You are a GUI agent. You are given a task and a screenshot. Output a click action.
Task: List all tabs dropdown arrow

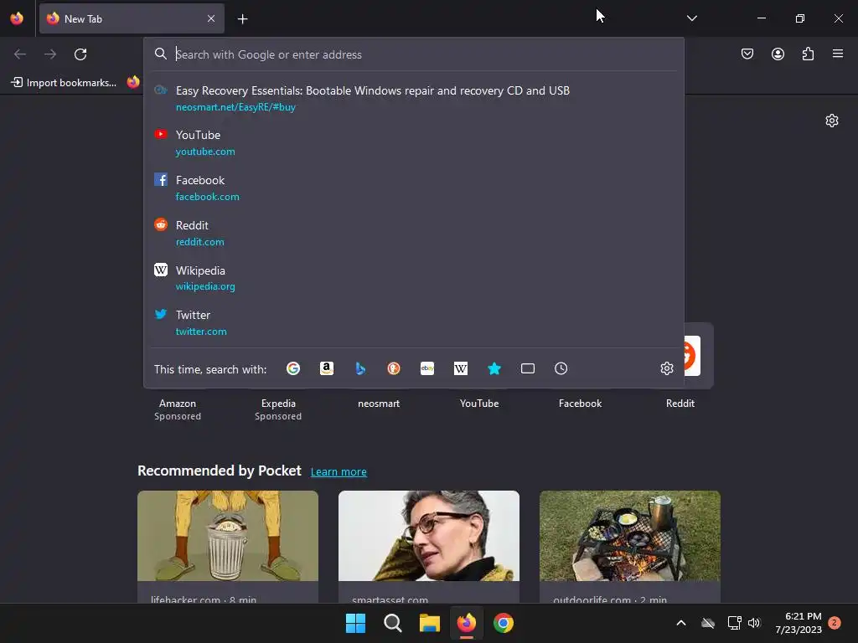(691, 18)
